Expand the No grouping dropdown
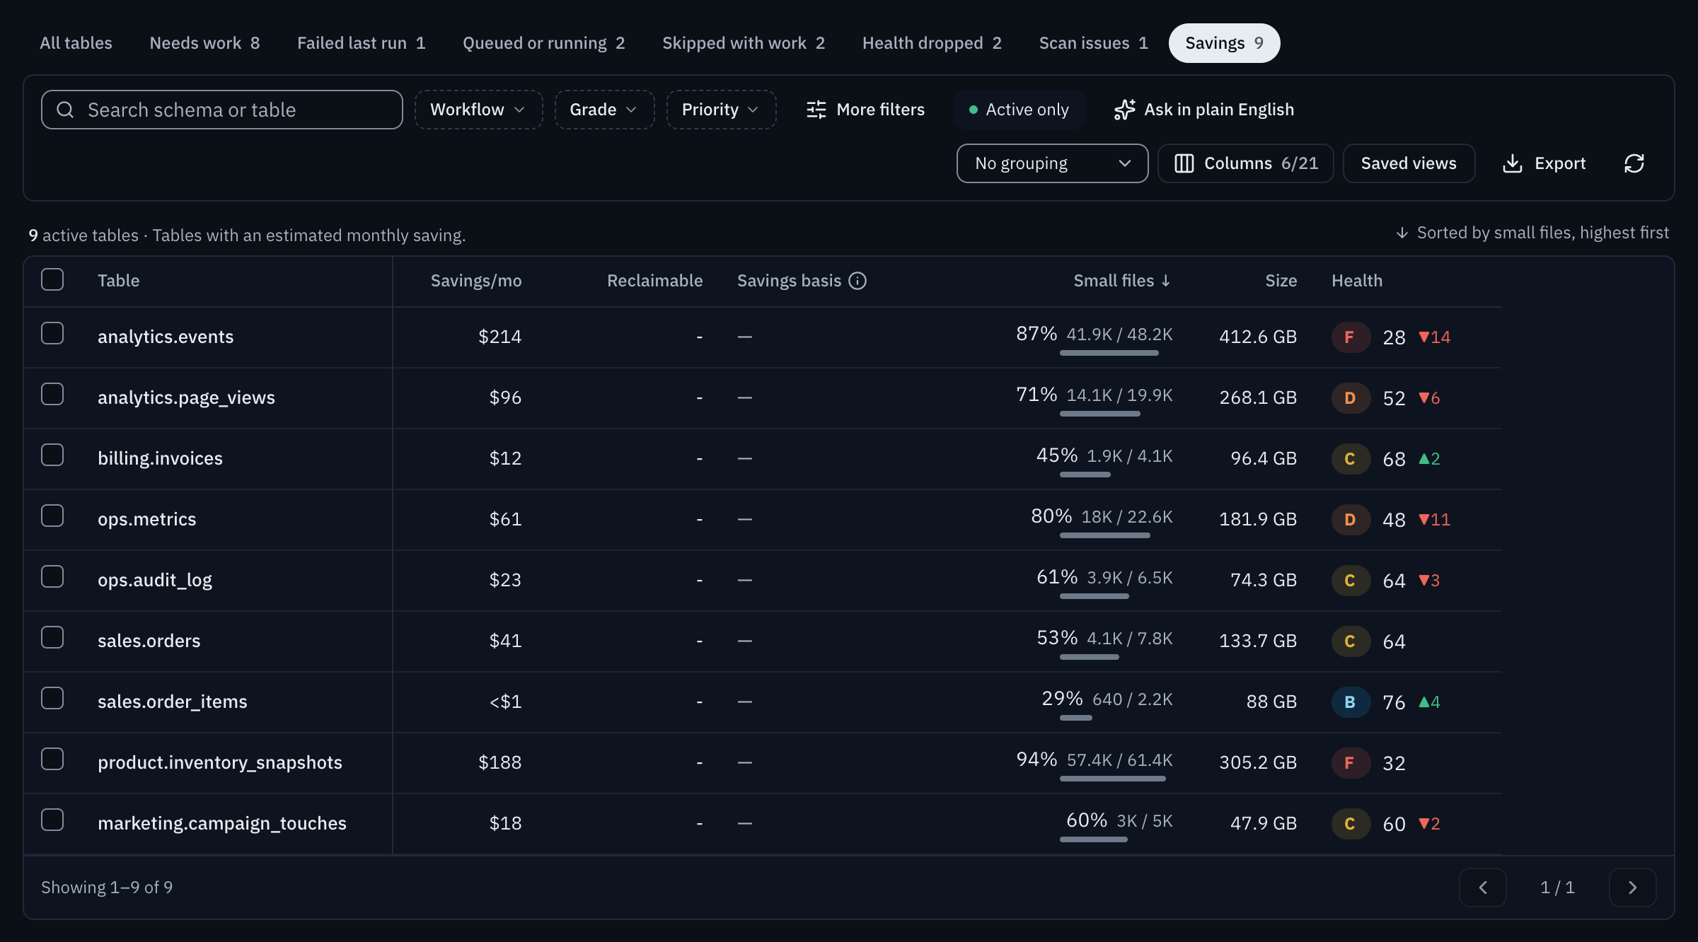Screen dimensions: 1698x942 tap(1052, 163)
